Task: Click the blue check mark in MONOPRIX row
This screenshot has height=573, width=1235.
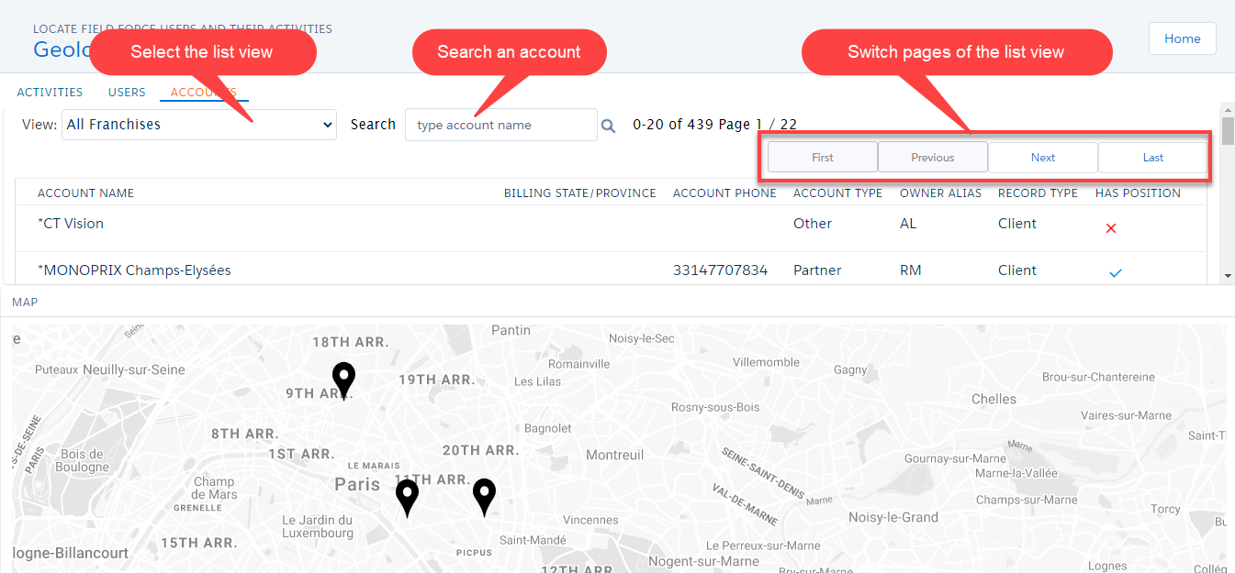Action: tap(1114, 271)
